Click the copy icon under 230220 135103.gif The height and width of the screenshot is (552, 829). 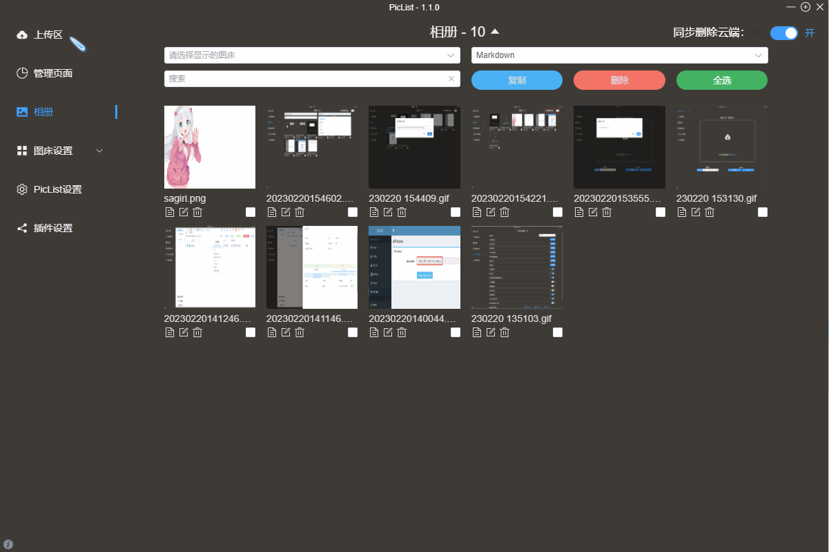pos(477,332)
